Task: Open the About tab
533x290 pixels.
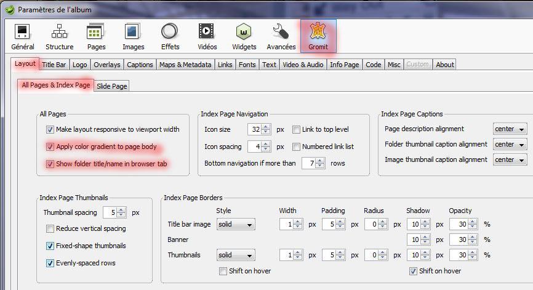Action: point(444,65)
